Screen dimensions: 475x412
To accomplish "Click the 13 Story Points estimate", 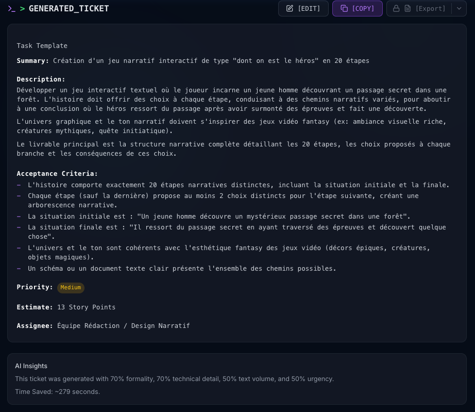I will tap(86, 307).
